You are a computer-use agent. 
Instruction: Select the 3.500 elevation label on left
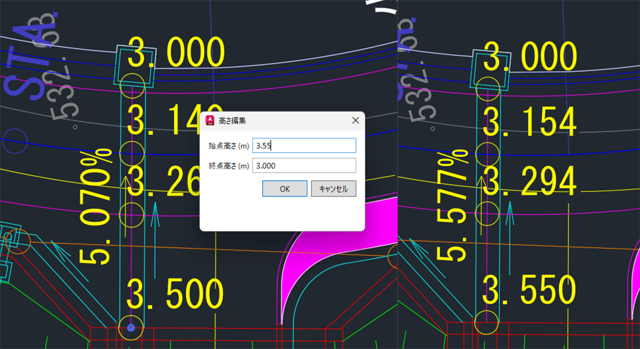(x=175, y=294)
